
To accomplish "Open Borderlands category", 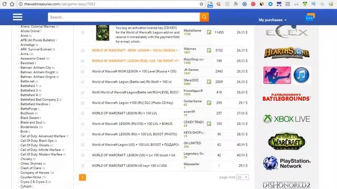I will pos(29,127).
